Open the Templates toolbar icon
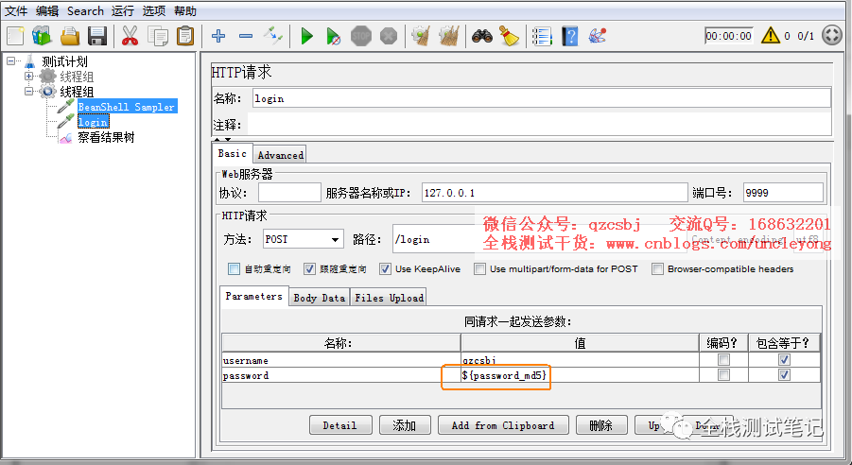The width and height of the screenshot is (852, 465). click(42, 37)
